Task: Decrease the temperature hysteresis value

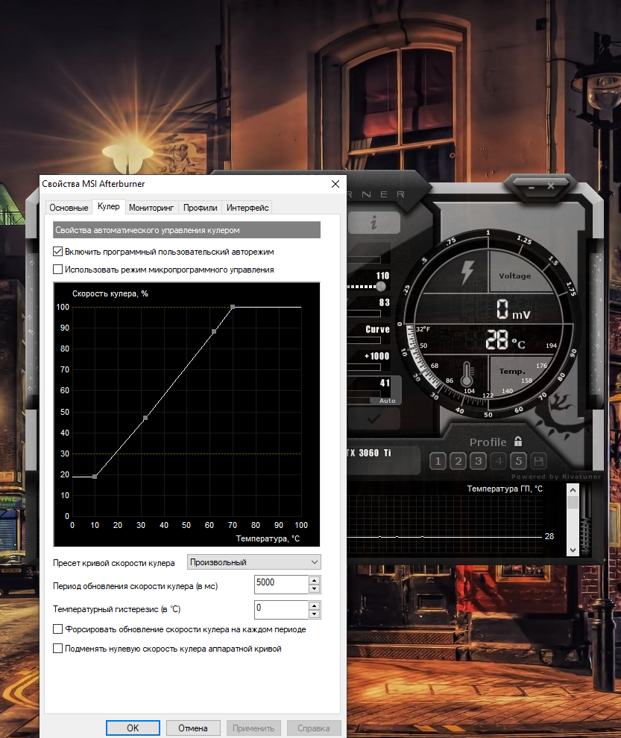Action: pos(315,614)
